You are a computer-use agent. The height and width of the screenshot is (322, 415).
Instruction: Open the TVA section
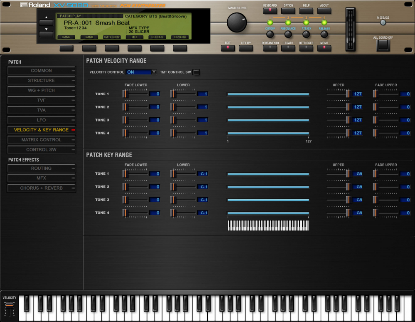42,110
